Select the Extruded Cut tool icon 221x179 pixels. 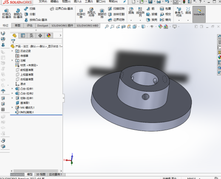[81, 14]
